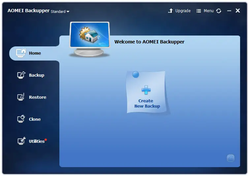Go to the Clone section
Viewport: 249px width, 176px height.
pyautogui.click(x=29, y=119)
